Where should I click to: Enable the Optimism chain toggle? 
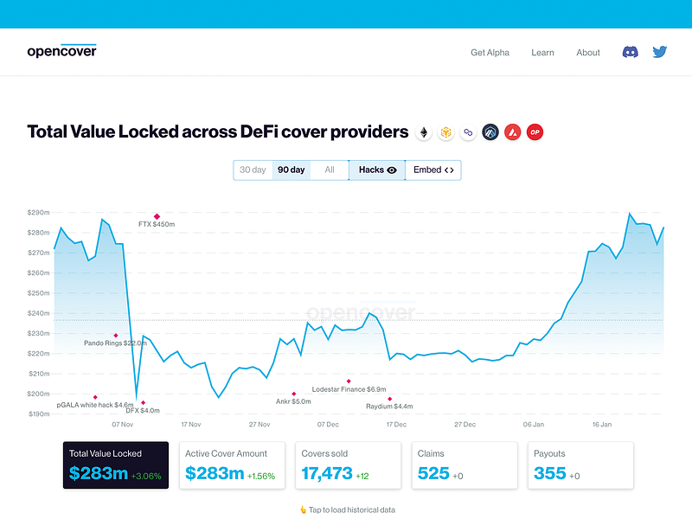(x=535, y=131)
